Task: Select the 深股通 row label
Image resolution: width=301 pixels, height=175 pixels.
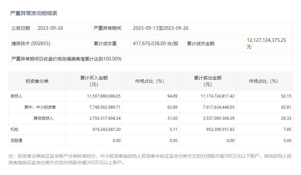Action: click(16, 141)
